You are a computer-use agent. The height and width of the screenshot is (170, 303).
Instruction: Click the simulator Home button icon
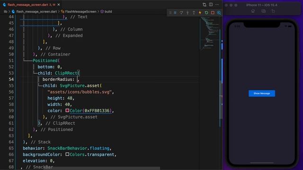(x=253, y=11)
